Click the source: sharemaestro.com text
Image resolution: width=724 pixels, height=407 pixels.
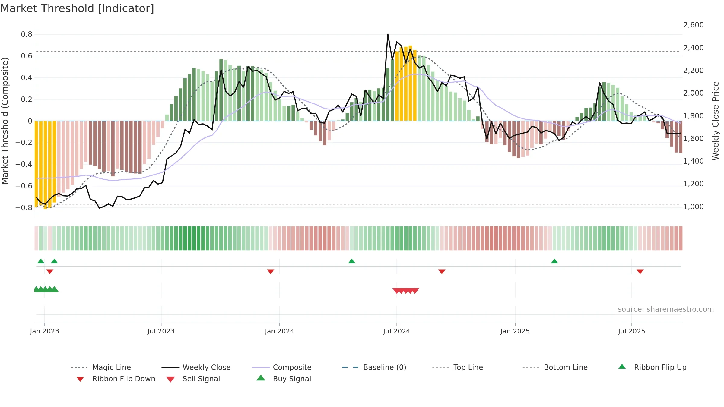[x=666, y=309]
